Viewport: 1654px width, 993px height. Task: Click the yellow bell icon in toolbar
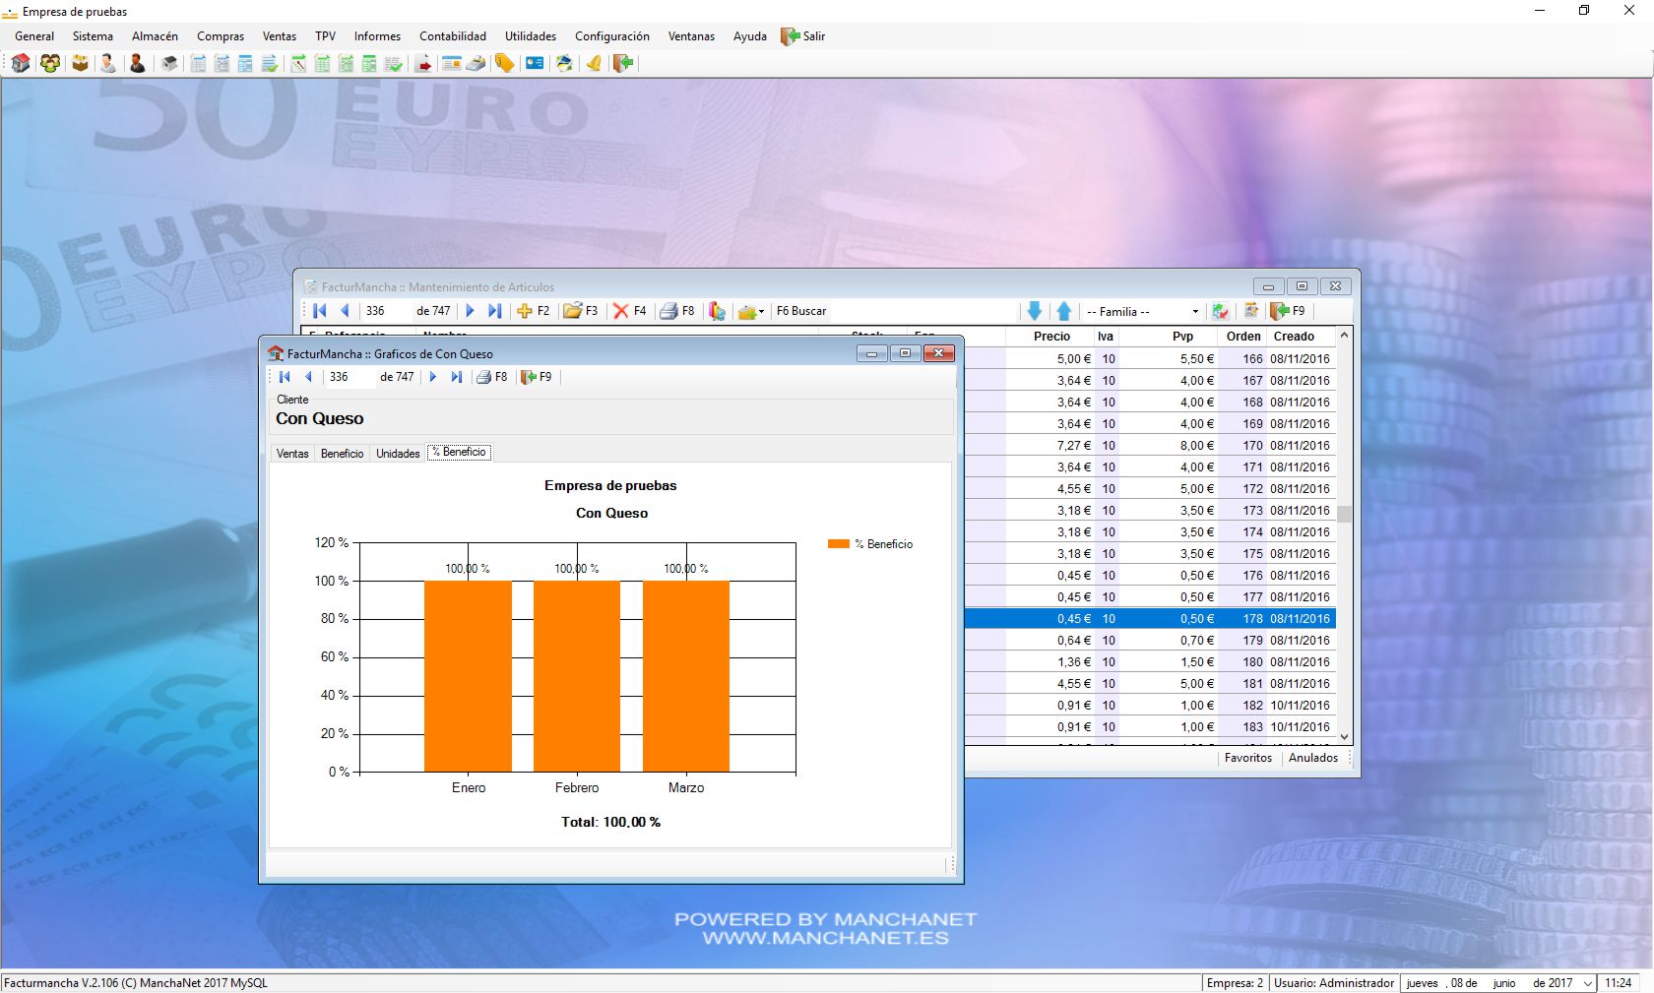594,63
